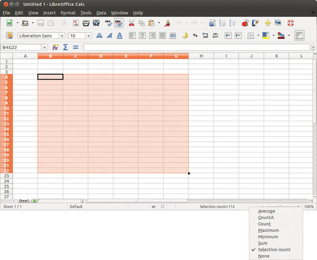The image size is (317, 260).
Task: Toggle Justified alignment
Action: (x=163, y=35)
